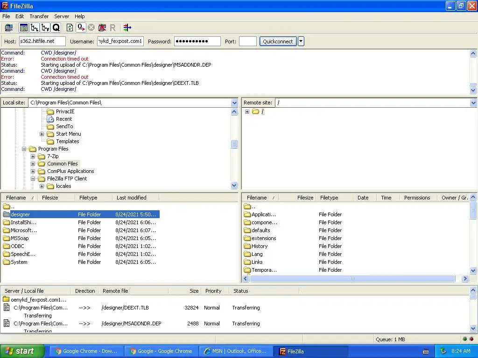Select the local designer folder row

81,214
